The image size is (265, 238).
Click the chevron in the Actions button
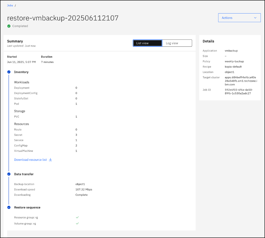pos(255,18)
